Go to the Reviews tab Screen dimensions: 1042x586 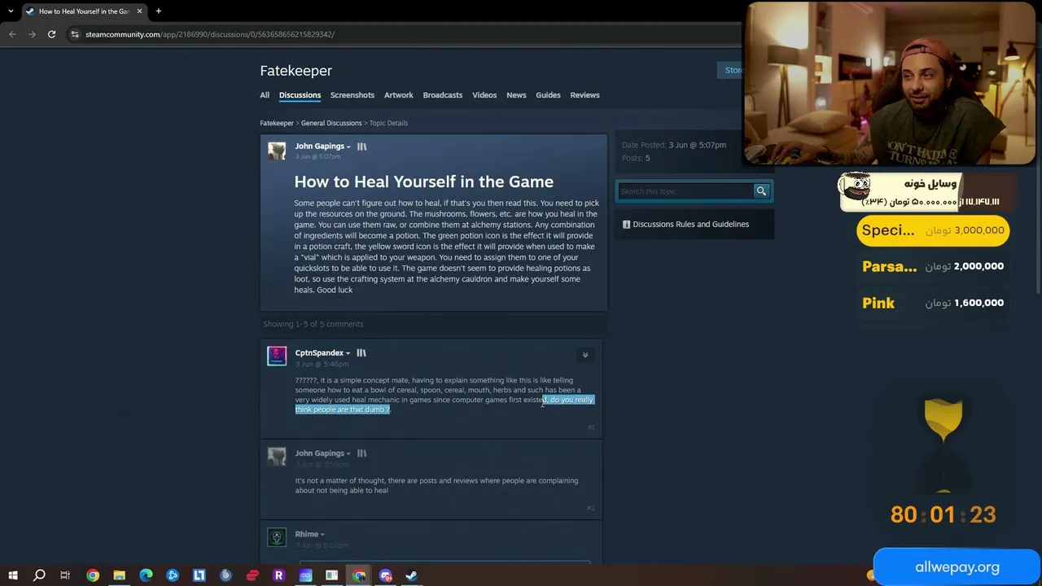point(584,95)
